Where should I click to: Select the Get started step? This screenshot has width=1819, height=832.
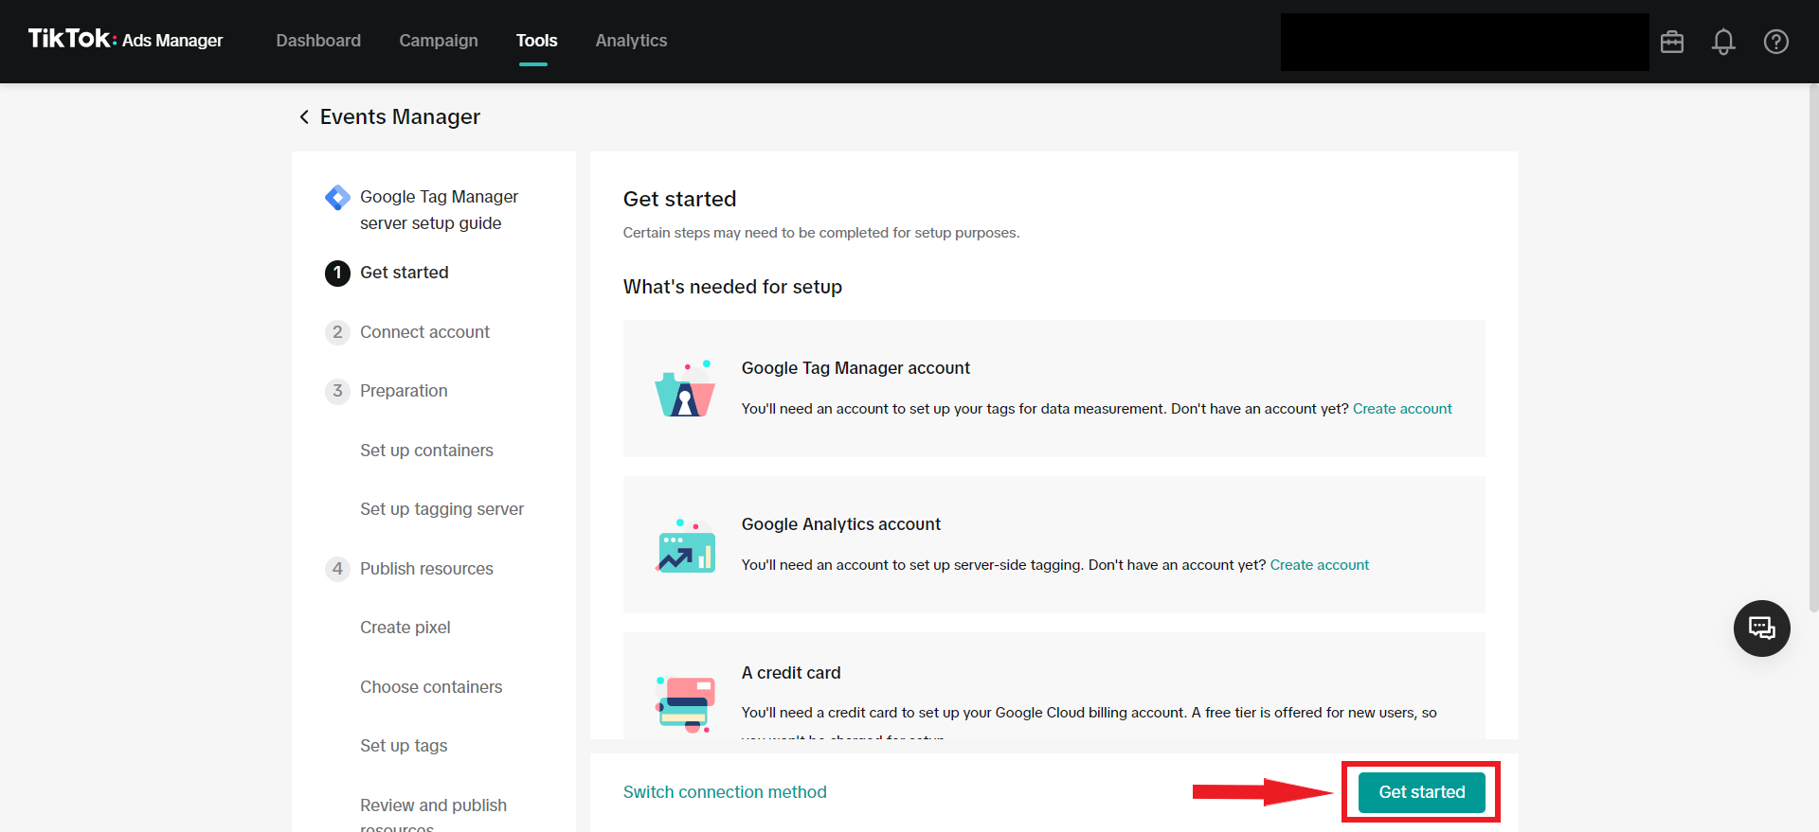[x=405, y=273]
